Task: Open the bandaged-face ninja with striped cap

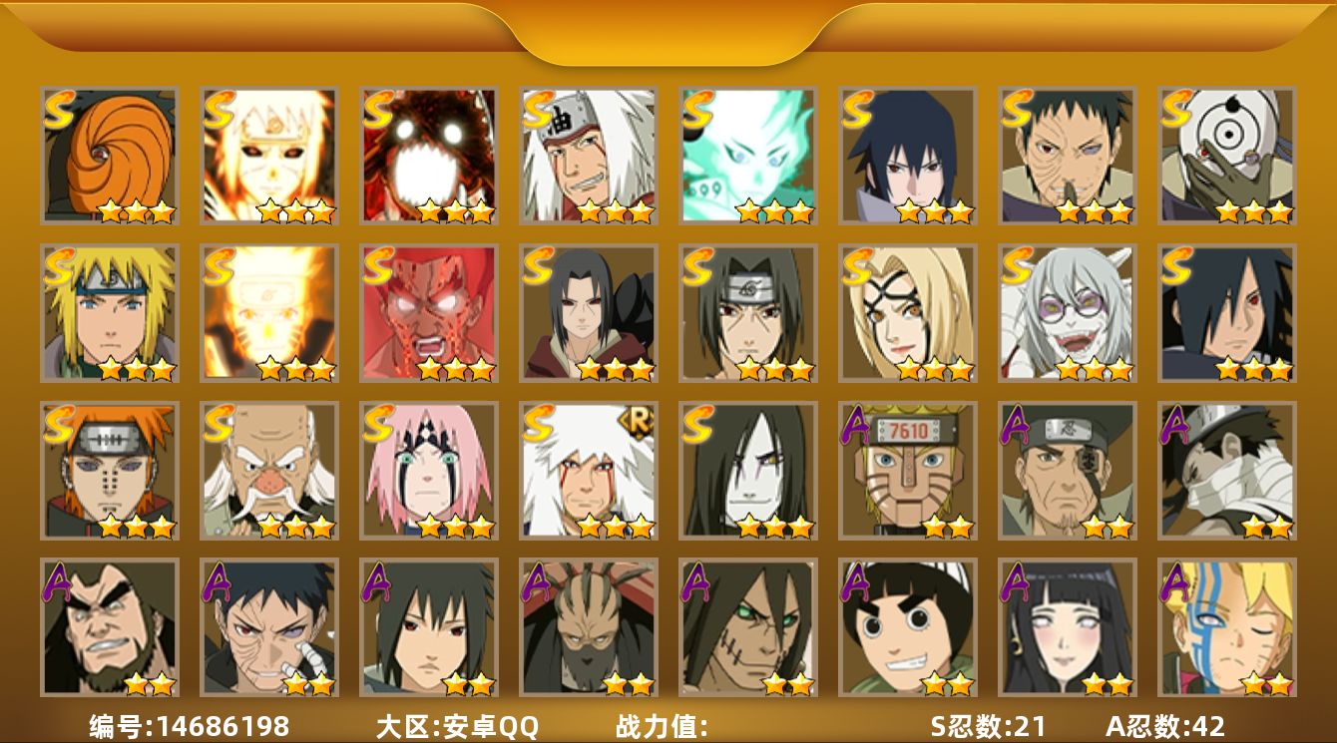Action: click(x=1227, y=471)
